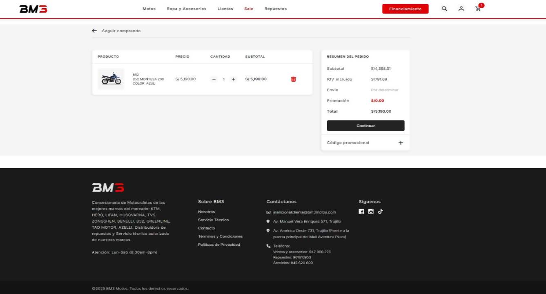
Task: Click the blue motorcycle product thumbnail
Action: 111,79
